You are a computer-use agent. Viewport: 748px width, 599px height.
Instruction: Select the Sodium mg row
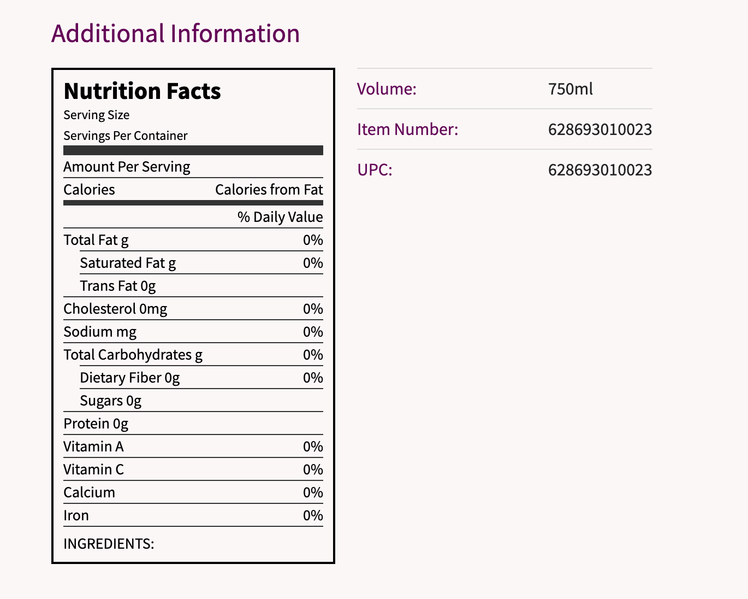point(100,332)
